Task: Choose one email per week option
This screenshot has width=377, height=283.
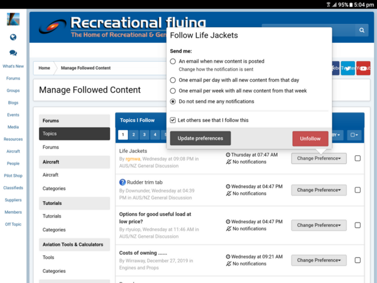Action: click(x=173, y=91)
